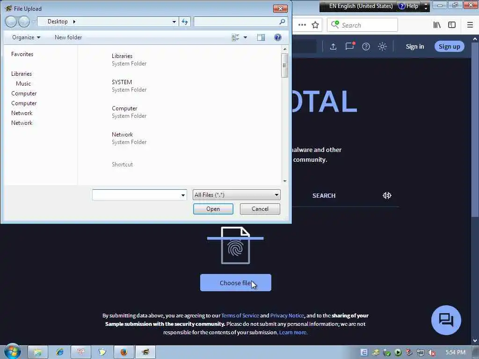
Task: Open file dialog help via blue question mark
Action: [278, 37]
